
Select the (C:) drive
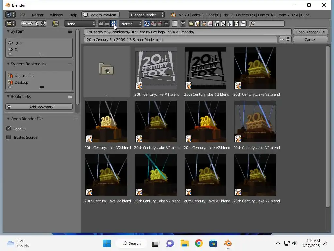pos(39,43)
